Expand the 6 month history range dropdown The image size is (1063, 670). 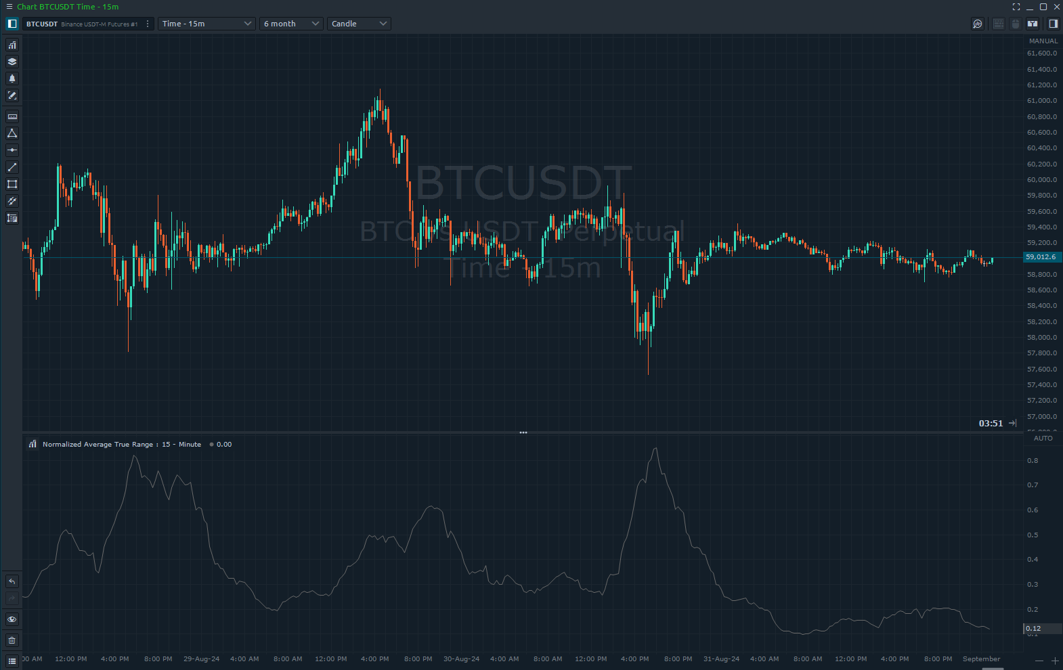[291, 24]
